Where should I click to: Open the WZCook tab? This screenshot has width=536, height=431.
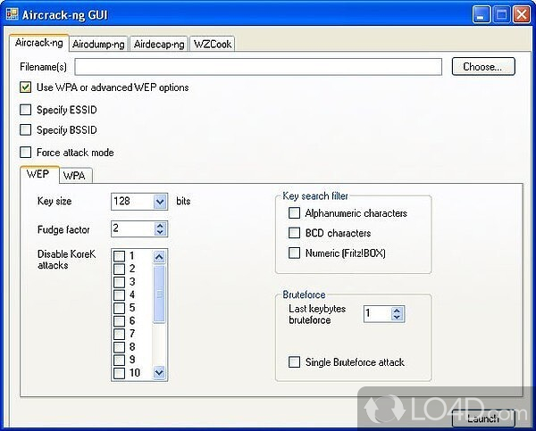point(213,44)
